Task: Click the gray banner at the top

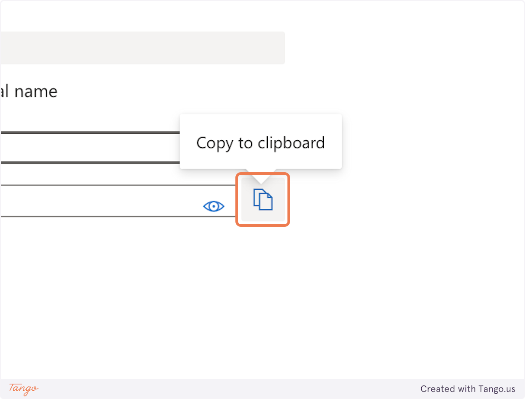Action: coord(142,48)
